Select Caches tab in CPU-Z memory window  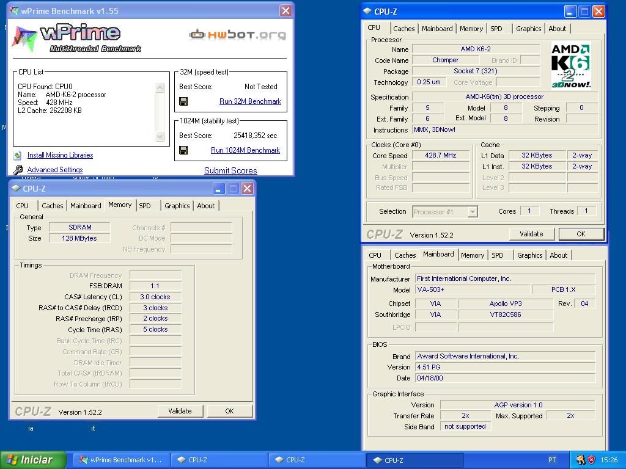(x=53, y=206)
